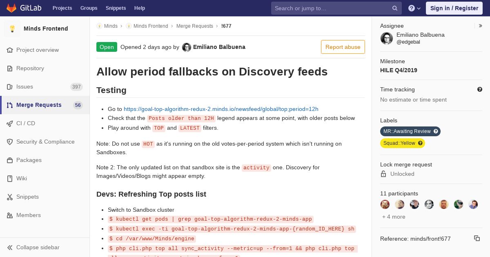490x257 pixels.
Task: Click Merge Requests breadcrumb link
Action: pyautogui.click(x=195, y=26)
